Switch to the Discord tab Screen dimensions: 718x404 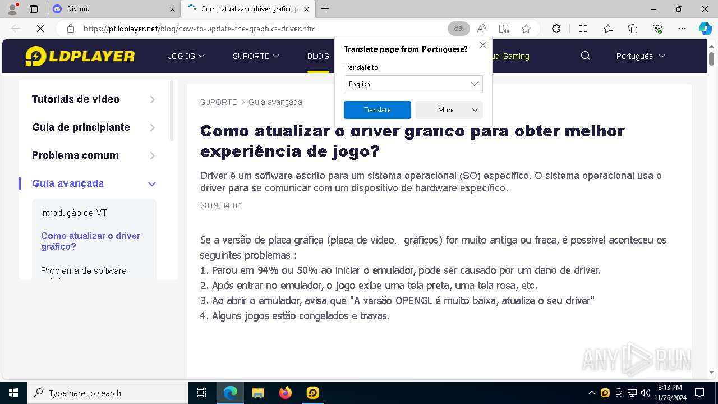[x=114, y=9]
